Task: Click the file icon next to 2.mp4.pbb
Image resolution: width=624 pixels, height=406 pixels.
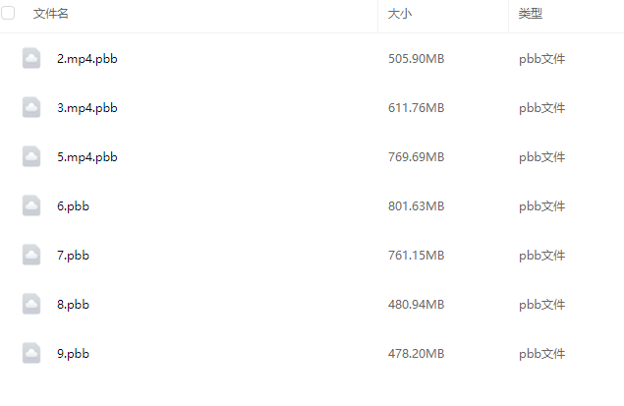Action: point(31,58)
